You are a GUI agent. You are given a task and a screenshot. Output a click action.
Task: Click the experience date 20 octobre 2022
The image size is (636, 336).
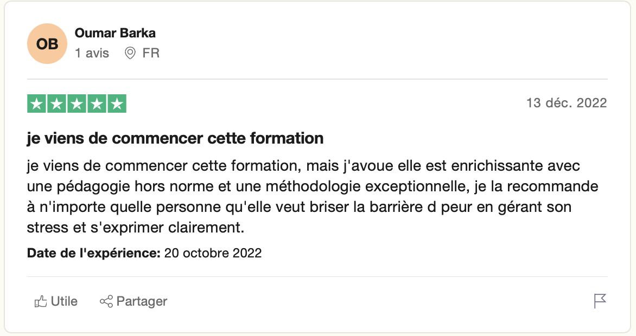click(213, 253)
